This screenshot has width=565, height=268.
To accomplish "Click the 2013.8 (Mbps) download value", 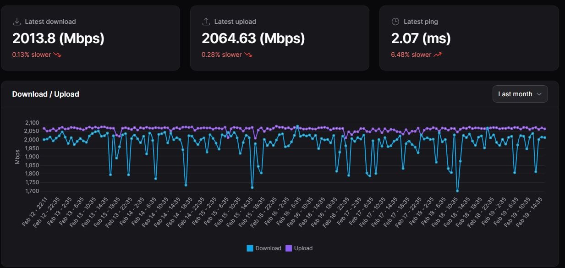I will [x=58, y=38].
